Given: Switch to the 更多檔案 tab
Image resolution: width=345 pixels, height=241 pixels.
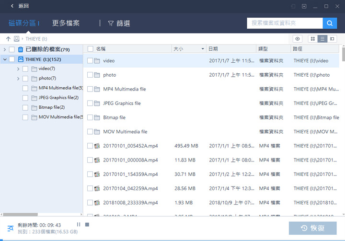Looking at the screenshot, I should [x=66, y=23].
